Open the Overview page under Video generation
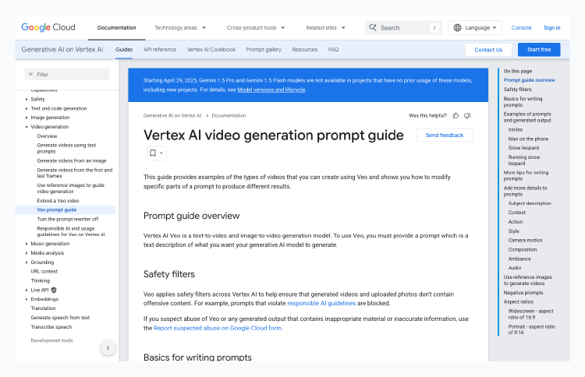 tap(47, 136)
